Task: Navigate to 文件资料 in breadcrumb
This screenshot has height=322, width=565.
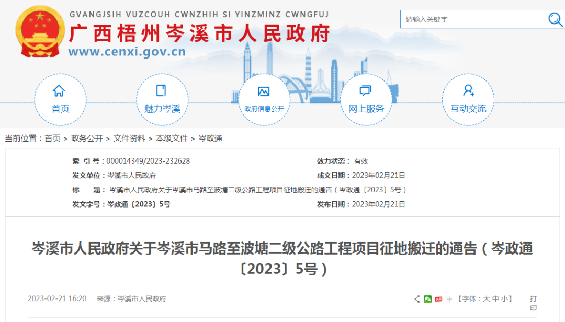Action: 129,139
